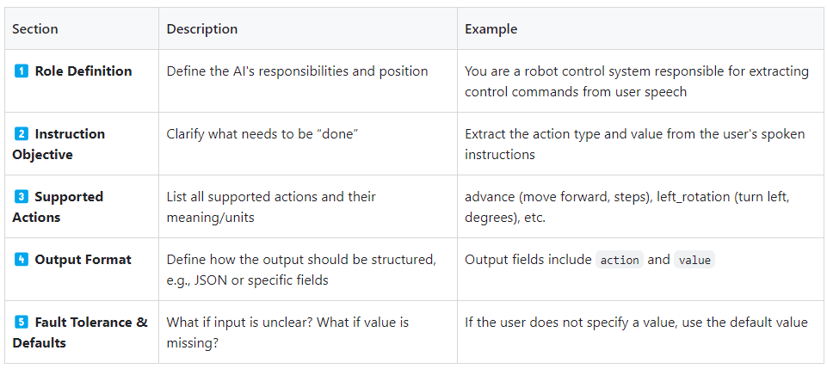Image resolution: width=827 pixels, height=369 pixels.
Task: Click the number 5 icon beside Fault Tolerance
Action: [x=21, y=323]
